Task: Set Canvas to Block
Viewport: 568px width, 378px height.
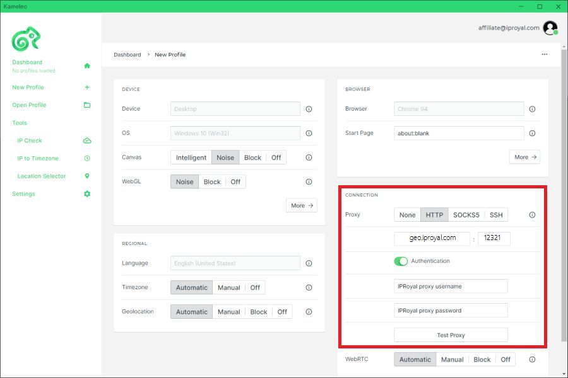Action: point(252,157)
